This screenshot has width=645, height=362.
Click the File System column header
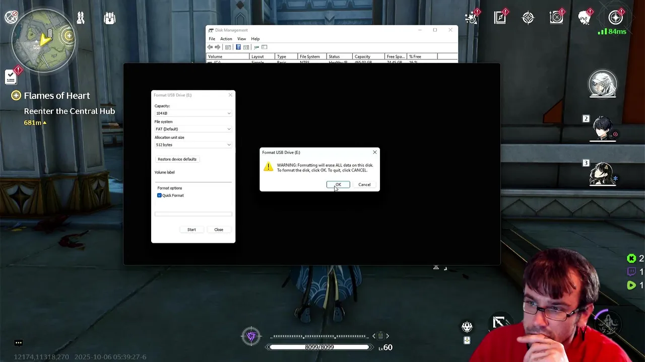click(312, 56)
